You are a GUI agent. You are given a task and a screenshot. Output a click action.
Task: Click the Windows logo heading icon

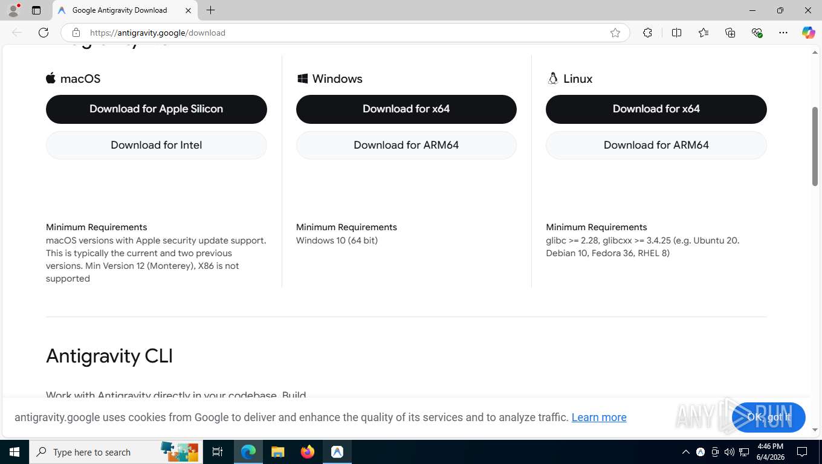(x=303, y=79)
